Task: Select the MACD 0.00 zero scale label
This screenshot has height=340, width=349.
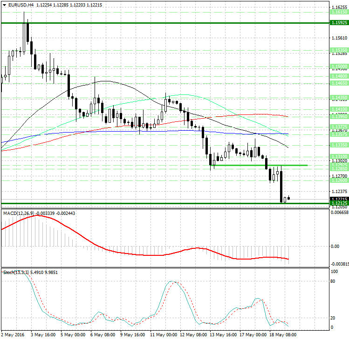Action: coord(335,246)
